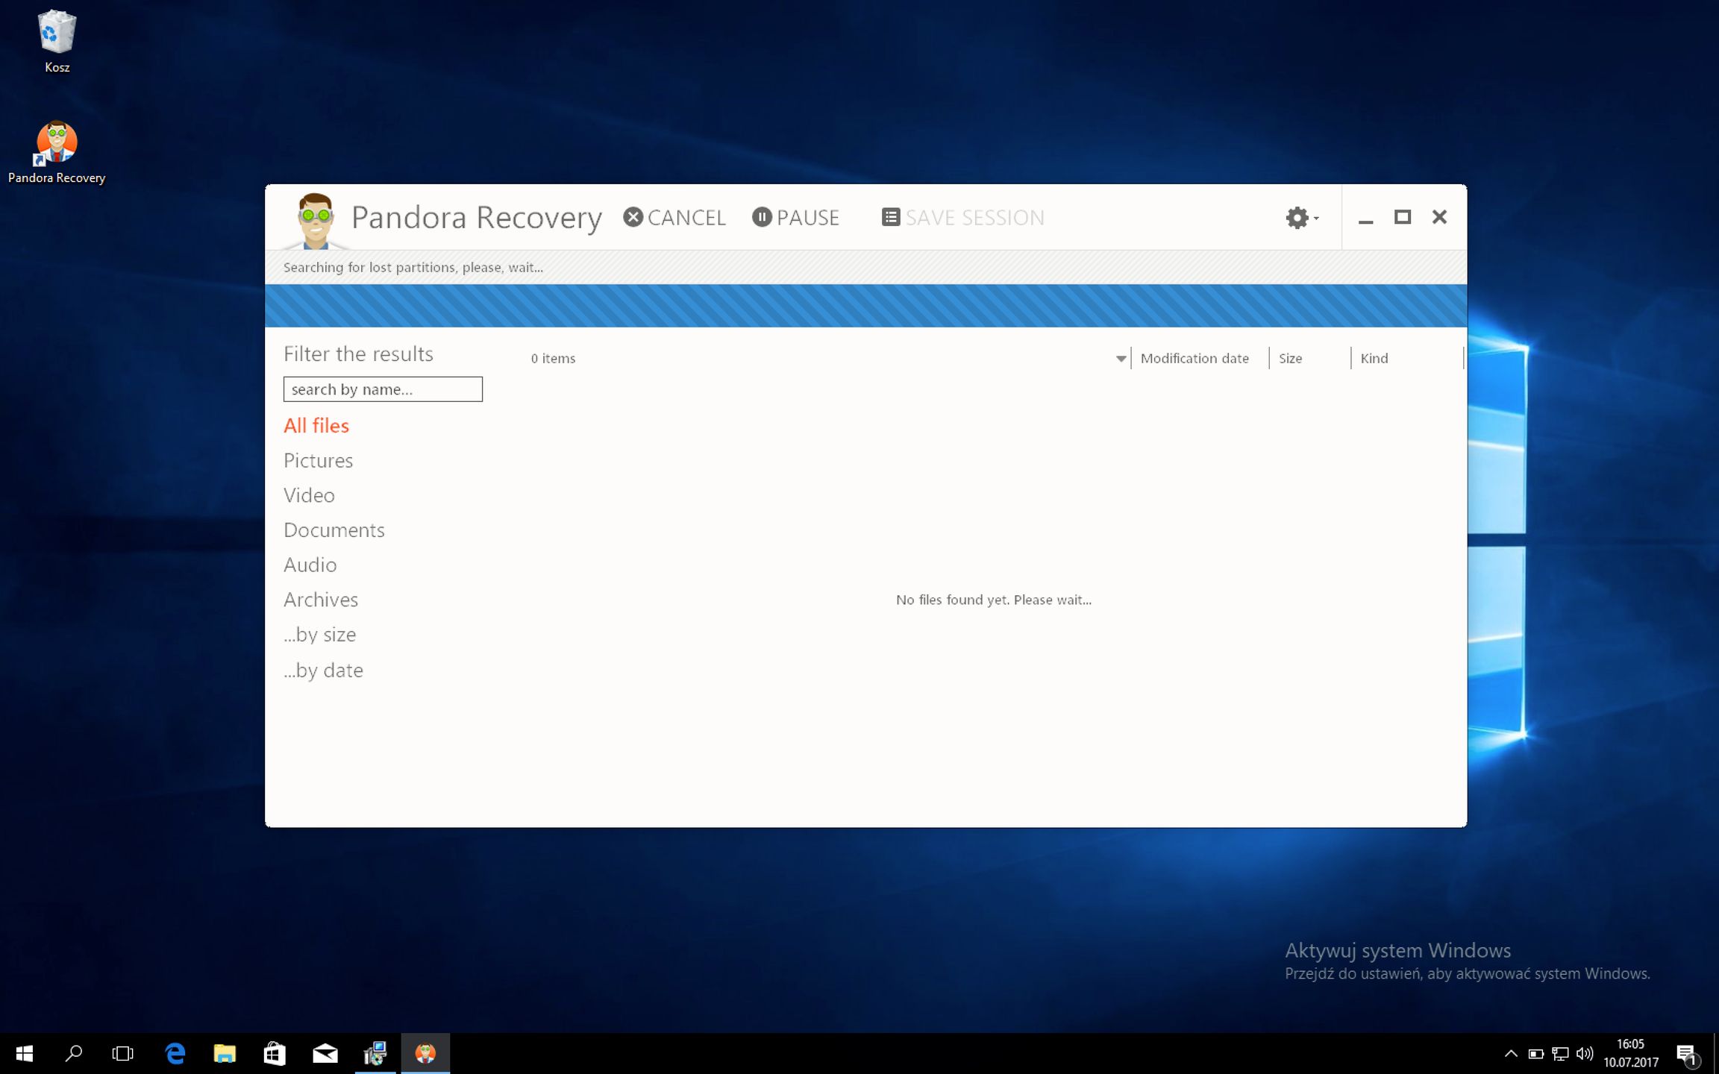Click the Cancel scan button
The width and height of the screenshot is (1719, 1074).
click(x=674, y=217)
